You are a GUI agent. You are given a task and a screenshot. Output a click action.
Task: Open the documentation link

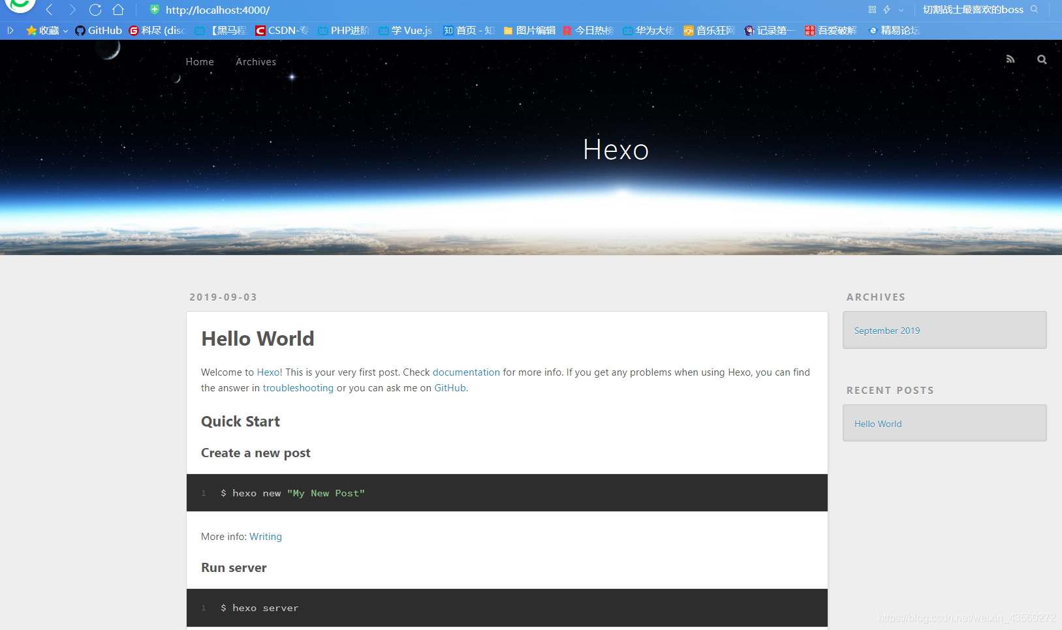click(466, 372)
